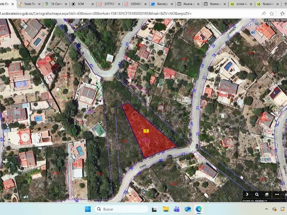Open the first Nueva pestaña tab
The height and width of the screenshot is (215, 287).
coord(188,4)
